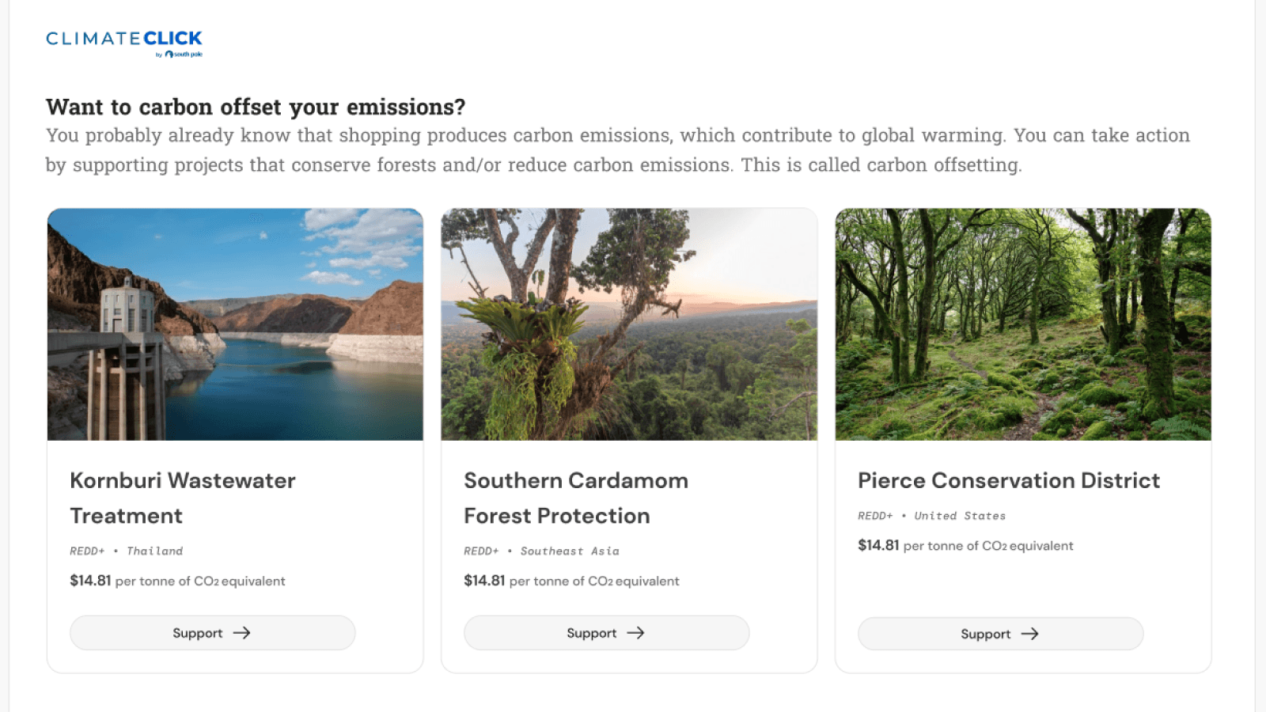Open the Pierce Conservation District title link
1266x712 pixels.
tap(1009, 480)
